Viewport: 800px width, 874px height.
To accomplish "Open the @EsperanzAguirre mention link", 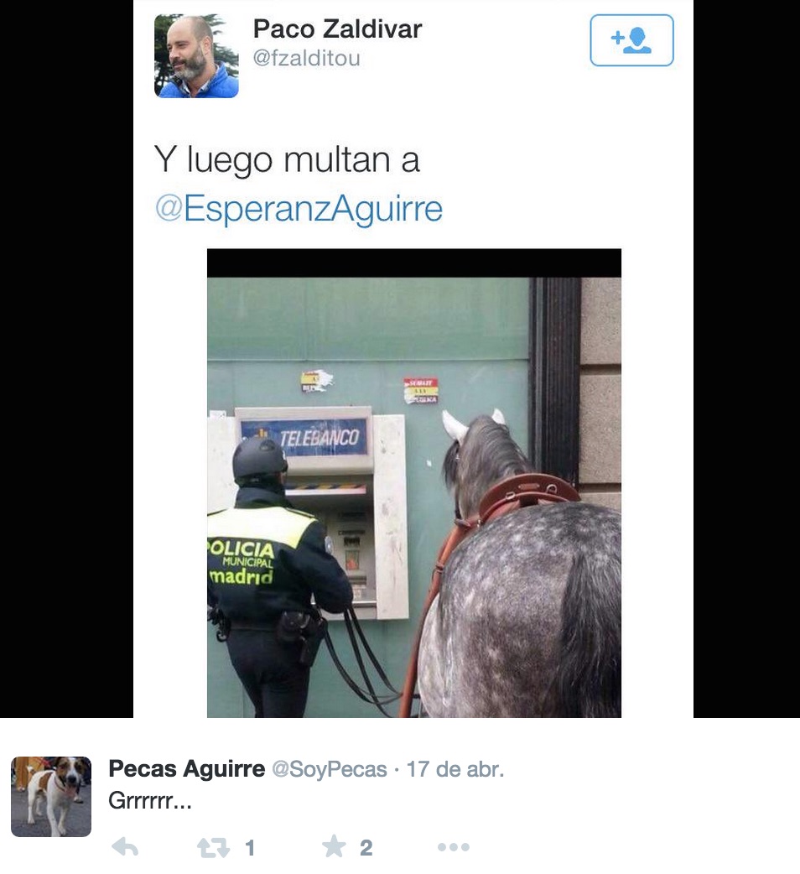I will (x=299, y=209).
